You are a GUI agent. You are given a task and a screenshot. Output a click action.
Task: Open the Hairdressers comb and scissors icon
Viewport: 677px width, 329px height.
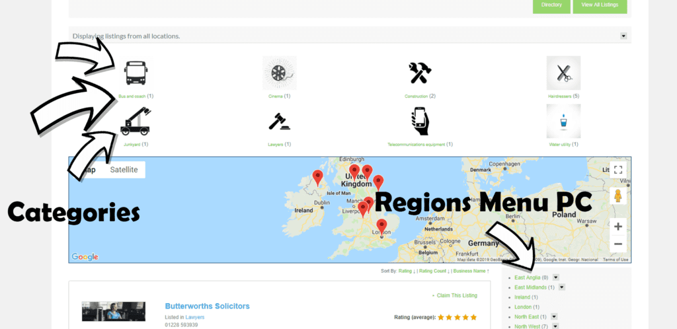563,73
